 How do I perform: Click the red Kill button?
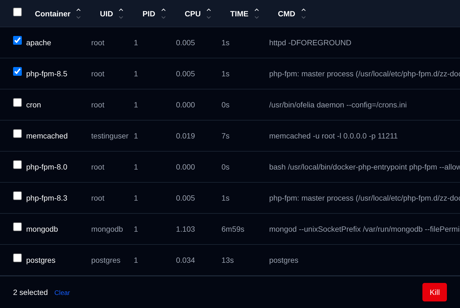pos(435,292)
